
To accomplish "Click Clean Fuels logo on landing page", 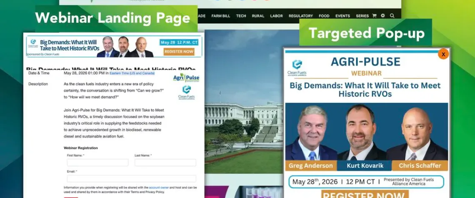I will 187,93.
